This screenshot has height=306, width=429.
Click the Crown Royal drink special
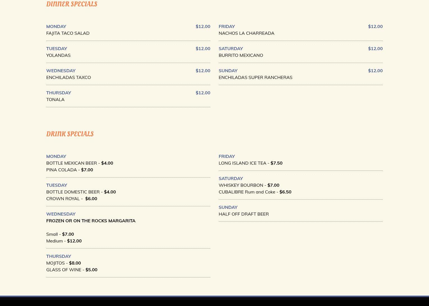point(71,198)
